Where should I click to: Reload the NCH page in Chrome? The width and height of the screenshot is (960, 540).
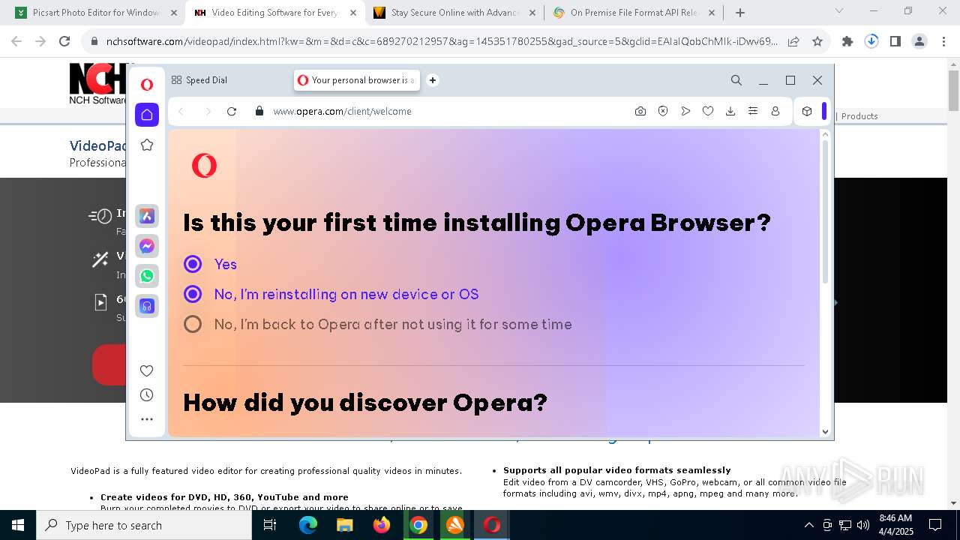pyautogui.click(x=64, y=42)
